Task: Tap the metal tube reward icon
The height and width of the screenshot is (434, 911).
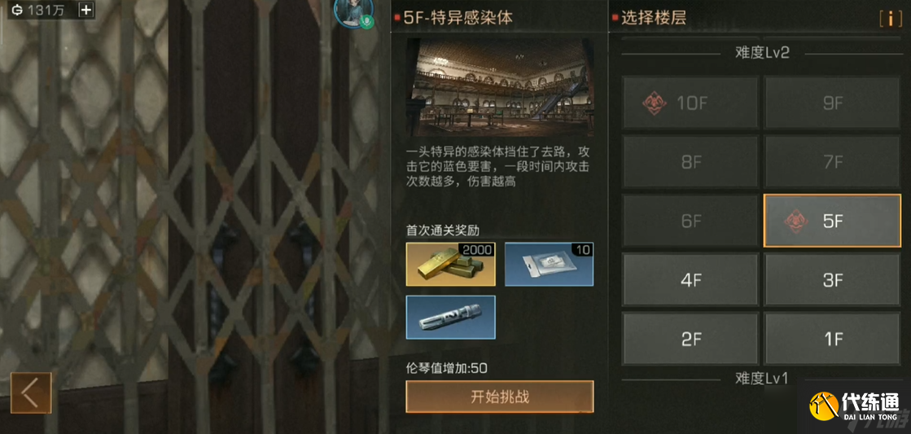Action: point(450,318)
